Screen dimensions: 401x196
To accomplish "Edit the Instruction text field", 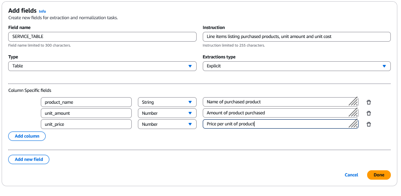I will (297, 37).
